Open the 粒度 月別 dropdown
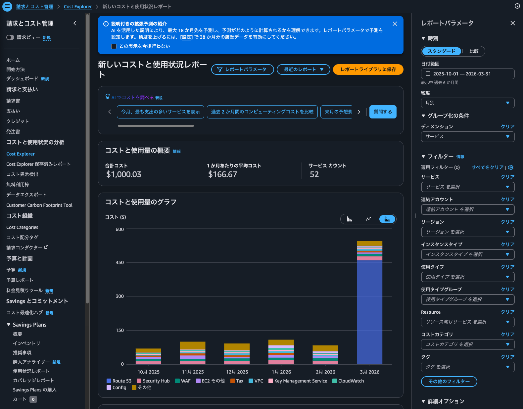523x409 pixels. 468,103
